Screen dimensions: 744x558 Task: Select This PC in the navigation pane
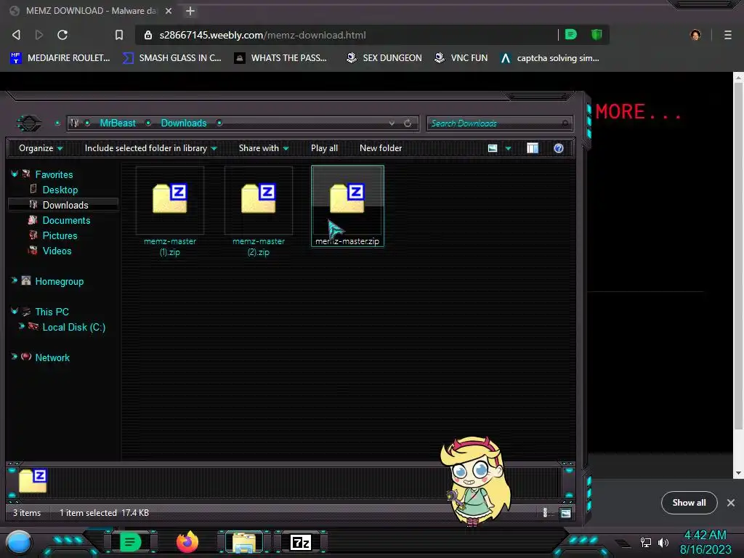tap(52, 312)
